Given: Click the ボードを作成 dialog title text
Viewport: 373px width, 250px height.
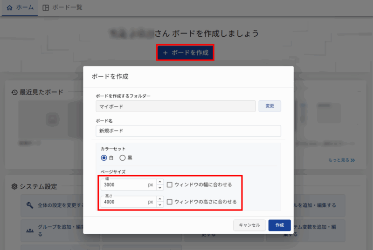Looking at the screenshot, I should (110, 76).
